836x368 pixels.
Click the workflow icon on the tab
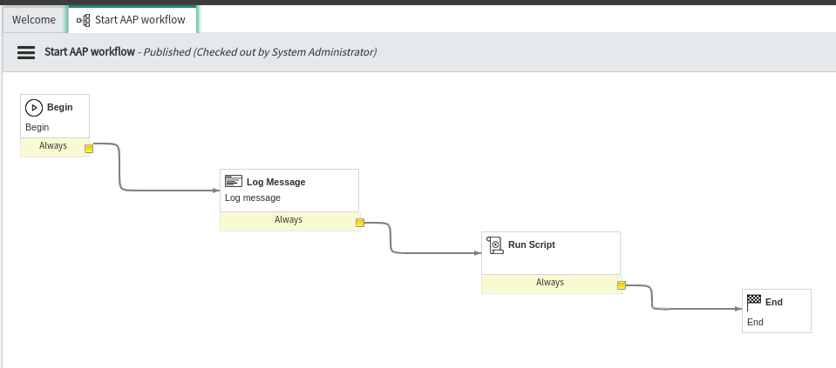(x=83, y=20)
